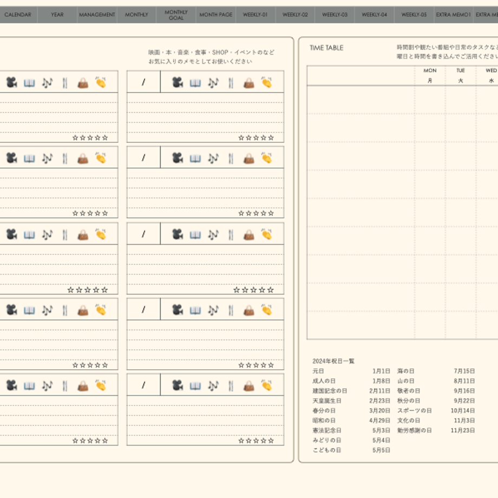The width and height of the screenshot is (498, 498).
Task: Tap date slash field of top right-column card
Action: point(143,82)
